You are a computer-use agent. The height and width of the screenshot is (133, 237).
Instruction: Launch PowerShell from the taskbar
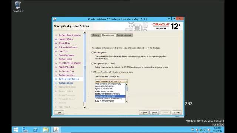(x=36, y=130)
